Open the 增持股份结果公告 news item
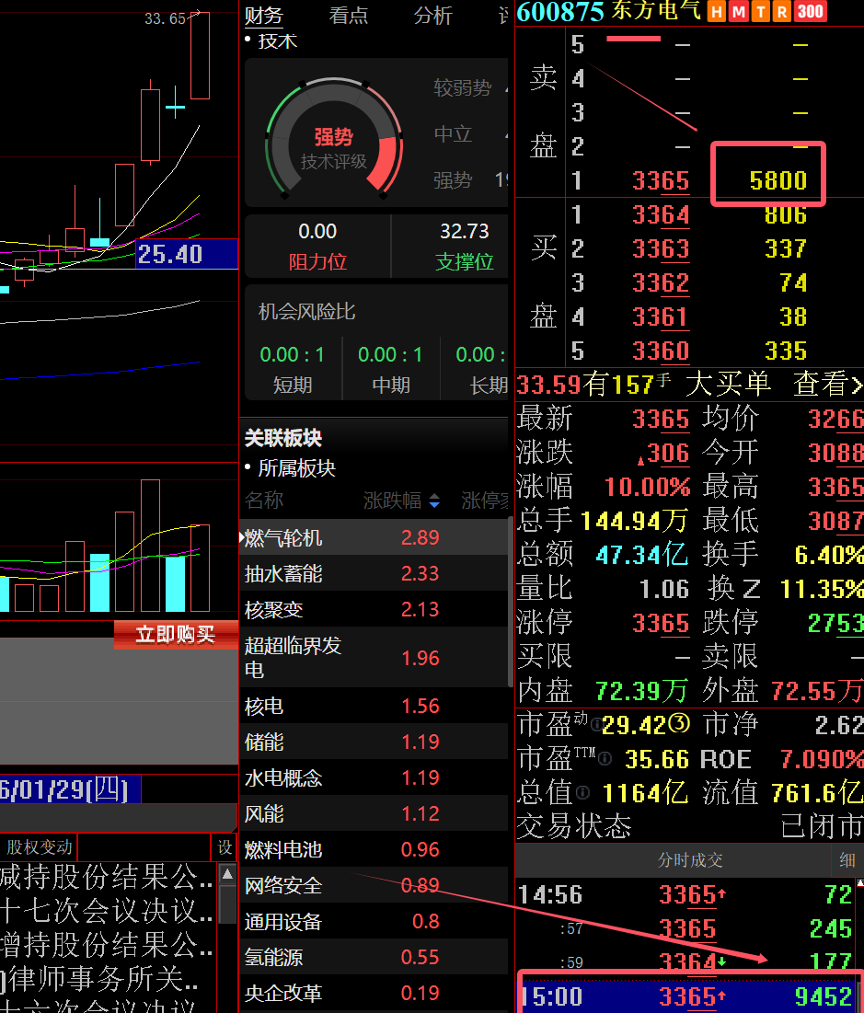The width and height of the screenshot is (864, 1013). coord(107,945)
